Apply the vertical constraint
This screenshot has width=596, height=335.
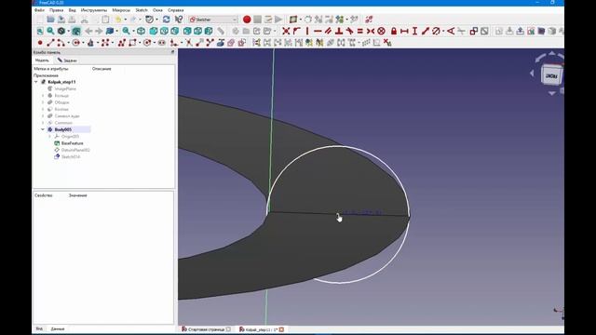(x=307, y=31)
